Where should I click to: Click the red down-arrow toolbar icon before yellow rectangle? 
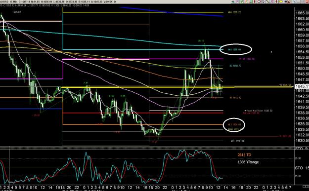click(x=276, y=1)
